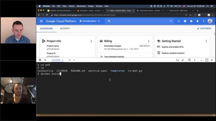Viewport: 216px width, 121px height.
Task: Click the search magnifier in GCP header
Action: click(x=109, y=21)
